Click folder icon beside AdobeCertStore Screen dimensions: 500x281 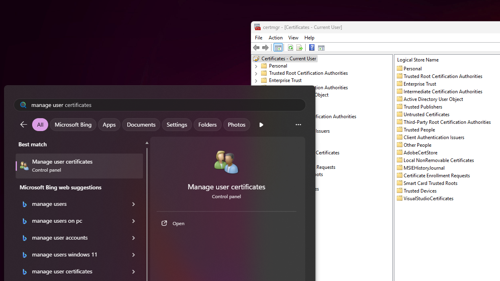click(x=400, y=152)
